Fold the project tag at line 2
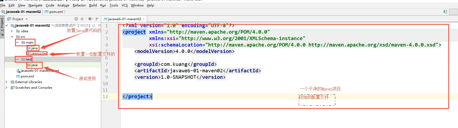The width and height of the screenshot is (458, 128). 120,32
